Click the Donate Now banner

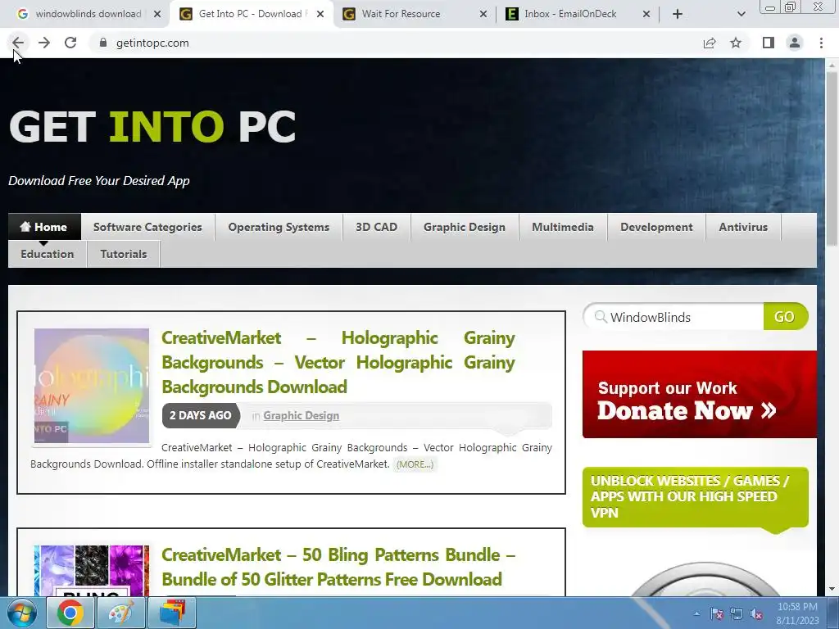700,394
